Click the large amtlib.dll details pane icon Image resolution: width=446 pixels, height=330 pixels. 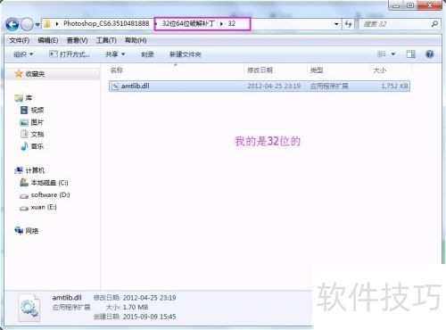tap(29, 308)
